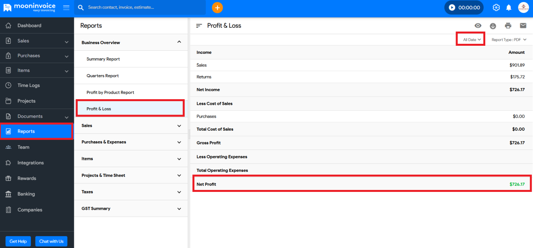Open Profit by Product Report
Viewport: 533px width, 248px height.
[x=131, y=92]
